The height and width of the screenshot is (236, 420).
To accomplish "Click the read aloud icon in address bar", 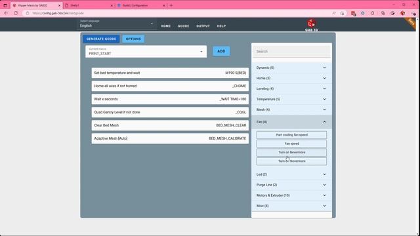I will [334, 13].
